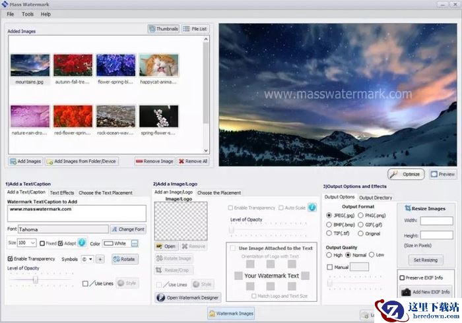Open Style for text lines
Viewport: 462px width, 323px height.
coord(127,283)
